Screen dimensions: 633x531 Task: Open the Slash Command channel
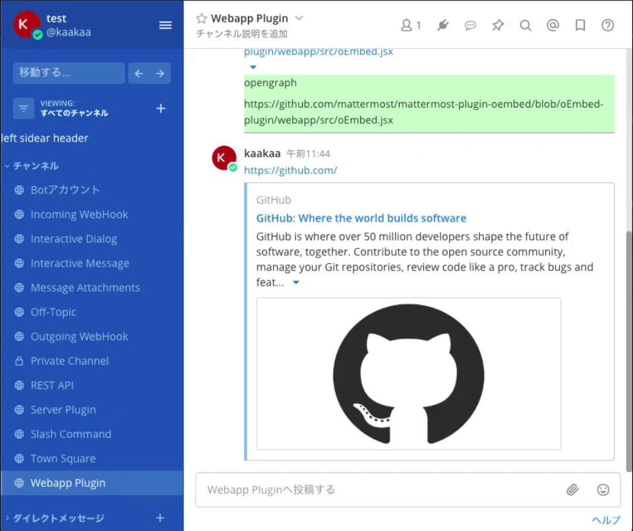[x=92, y=434]
